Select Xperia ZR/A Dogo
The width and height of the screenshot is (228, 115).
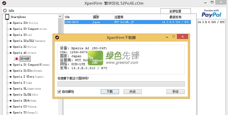24,100
